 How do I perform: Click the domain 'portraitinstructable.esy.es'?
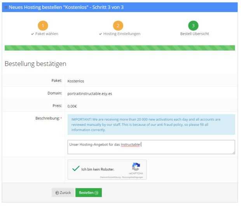click(90, 93)
